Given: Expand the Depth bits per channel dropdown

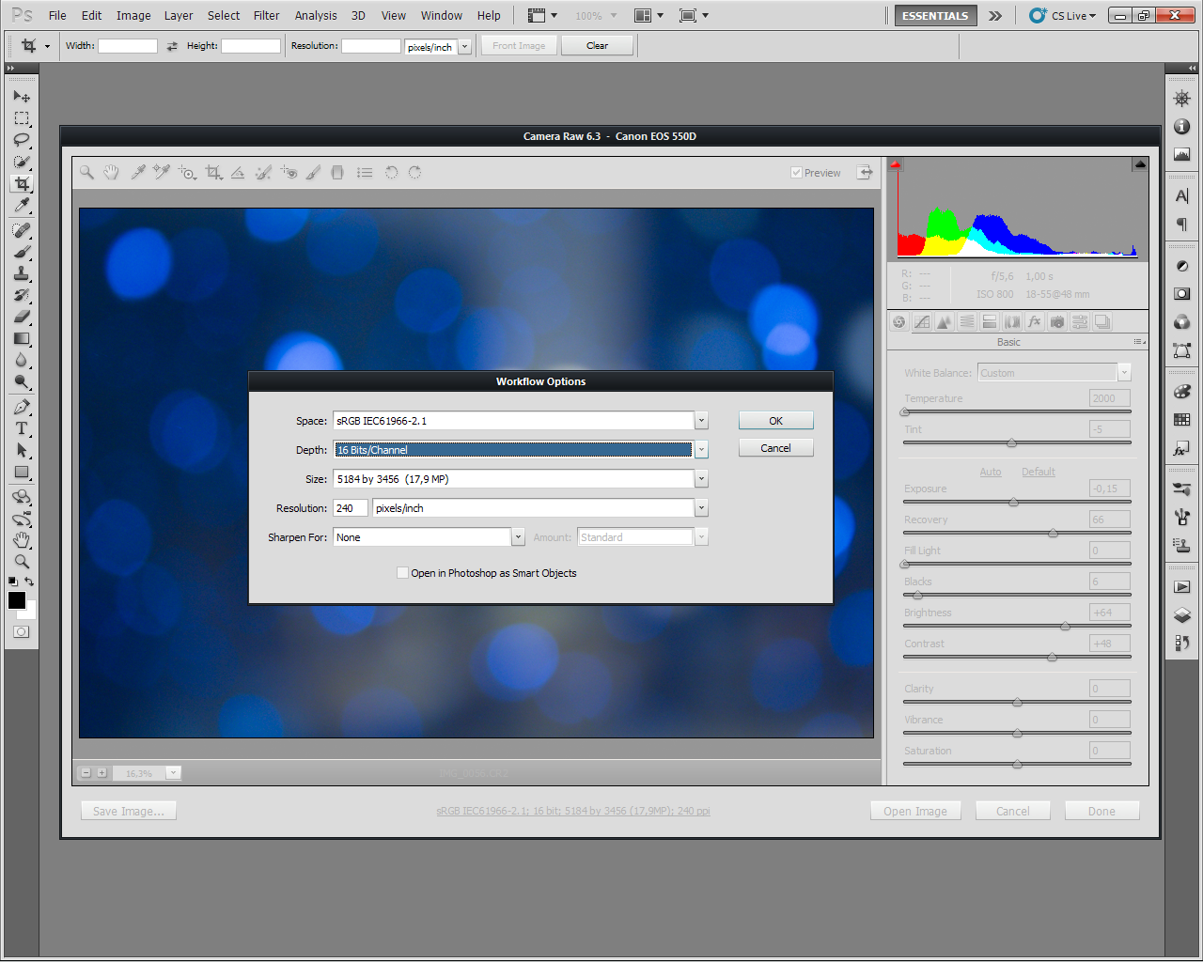Looking at the screenshot, I should tap(701, 450).
